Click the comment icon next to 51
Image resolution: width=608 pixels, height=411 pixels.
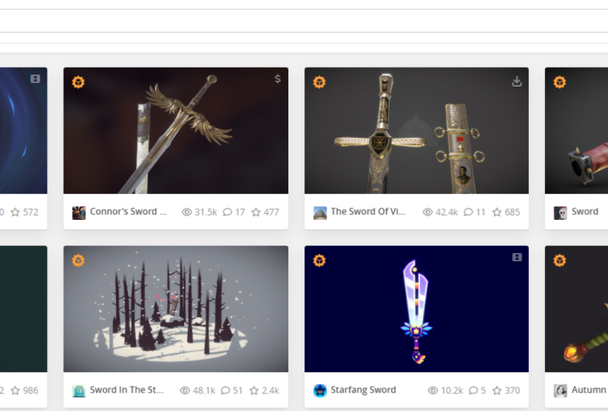pos(225,390)
